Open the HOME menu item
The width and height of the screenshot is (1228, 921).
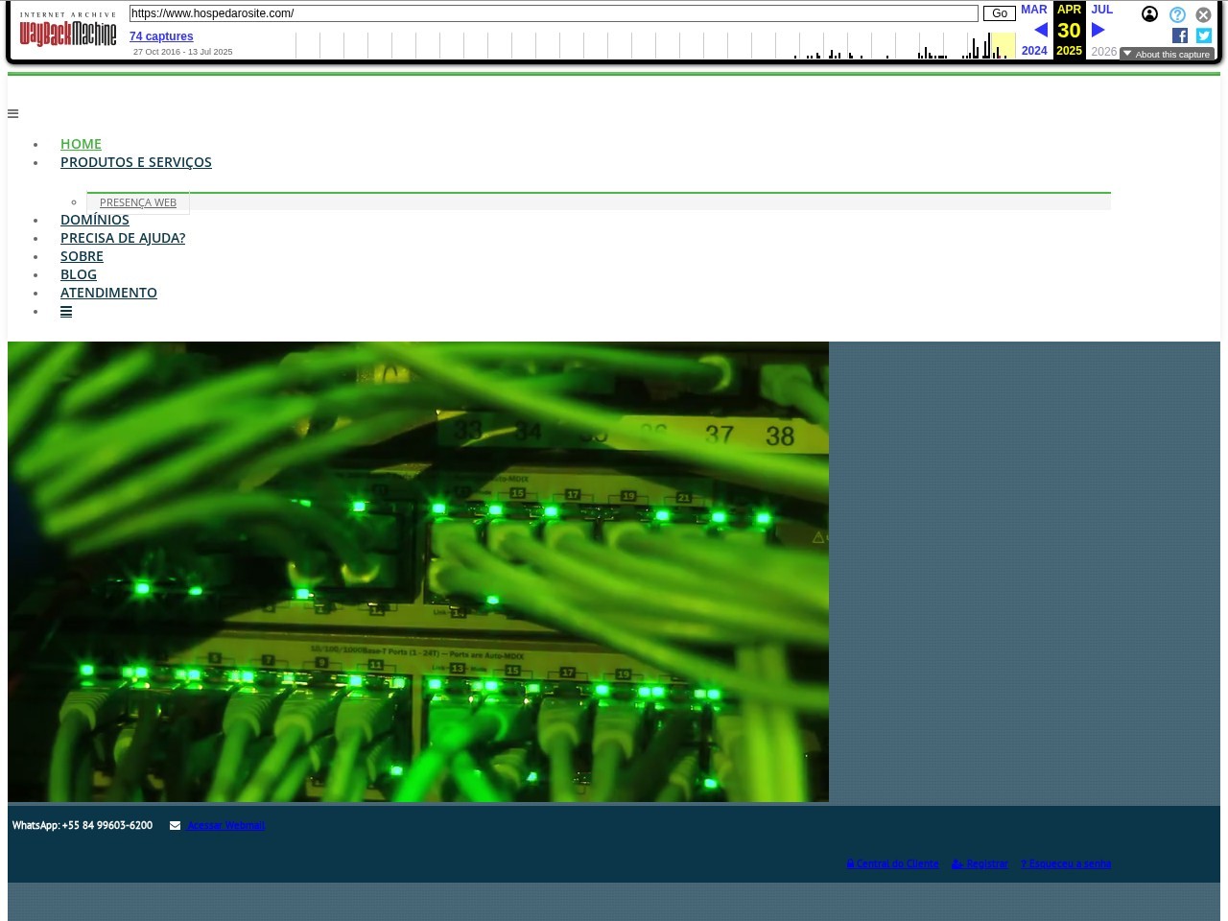(81, 144)
